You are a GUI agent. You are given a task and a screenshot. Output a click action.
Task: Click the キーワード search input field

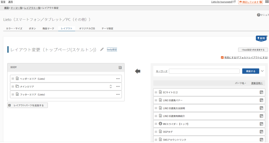point(204,71)
